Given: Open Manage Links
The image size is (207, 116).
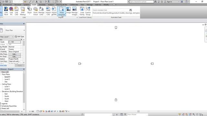Looking at the screenshot, I should (x=41, y=11).
